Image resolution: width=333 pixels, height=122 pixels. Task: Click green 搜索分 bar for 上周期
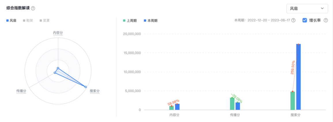click(293, 101)
